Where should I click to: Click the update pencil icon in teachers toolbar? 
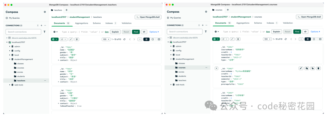(x=71, y=39)
